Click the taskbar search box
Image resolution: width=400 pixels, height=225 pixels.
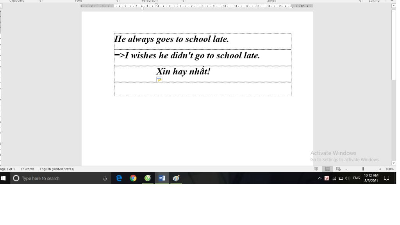tap(61, 178)
